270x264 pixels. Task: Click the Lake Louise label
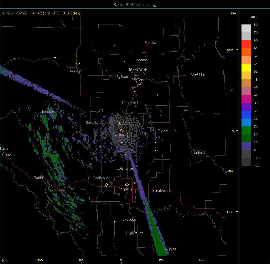click(x=5, y=152)
